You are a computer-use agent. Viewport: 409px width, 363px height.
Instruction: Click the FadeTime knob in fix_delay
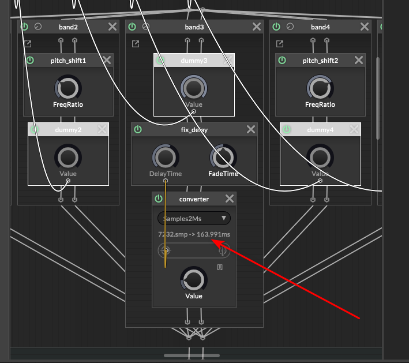coord(223,158)
